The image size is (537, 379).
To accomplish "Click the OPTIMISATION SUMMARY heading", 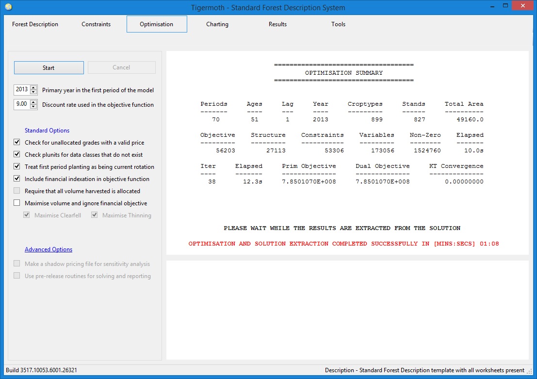I will pyautogui.click(x=344, y=73).
